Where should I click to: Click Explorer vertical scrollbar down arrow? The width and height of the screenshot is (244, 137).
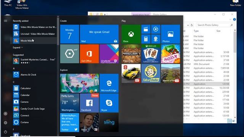coord(235,118)
